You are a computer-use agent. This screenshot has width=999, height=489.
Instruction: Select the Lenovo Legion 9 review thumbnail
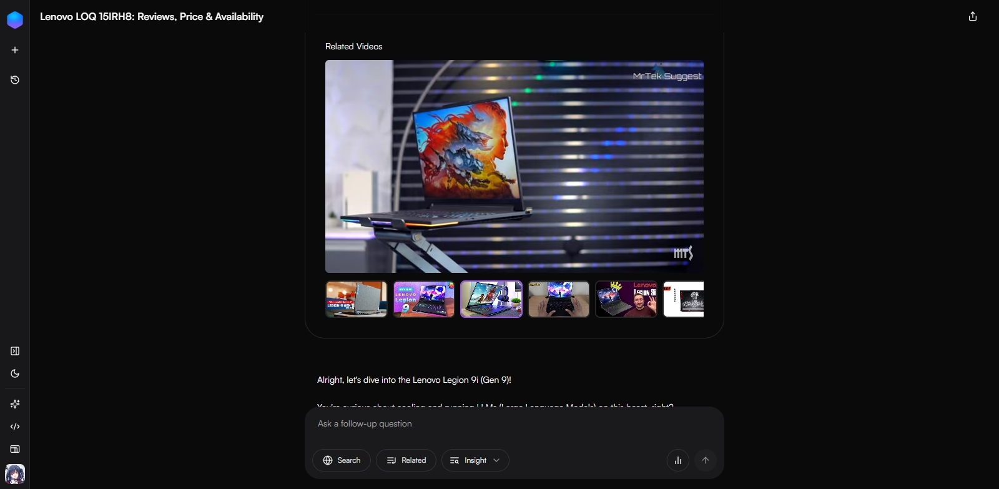[424, 299]
